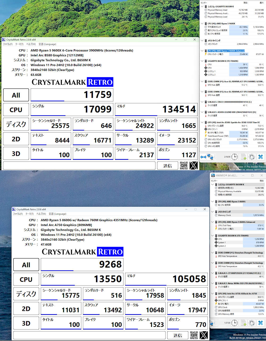Click the clock icon next to 2:16:59
This screenshot has width=266, height=341.
pyautogui.click(x=234, y=157)
